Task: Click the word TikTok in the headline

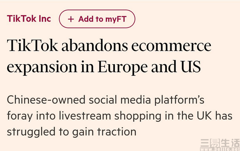Action: [x=32, y=46]
